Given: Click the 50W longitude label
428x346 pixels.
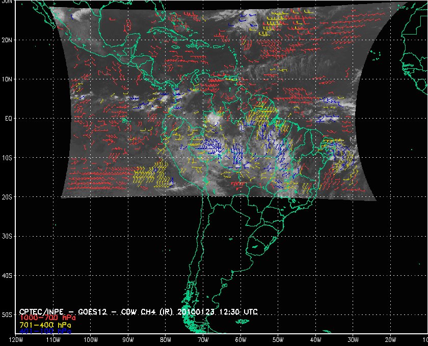Looking at the screenshot, I should pos(278,339).
